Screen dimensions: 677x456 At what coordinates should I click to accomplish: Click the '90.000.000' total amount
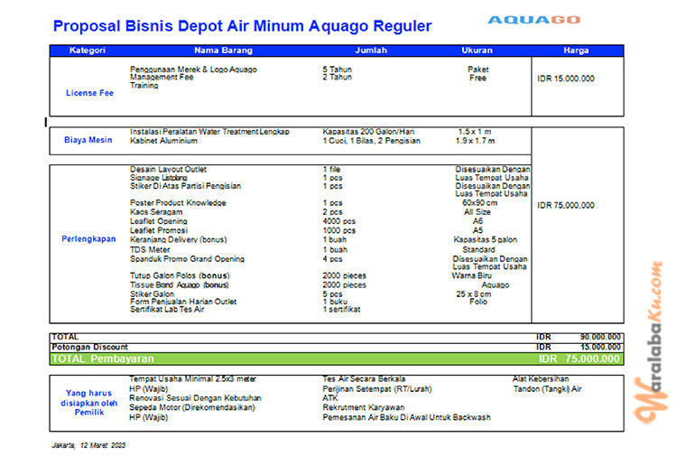point(600,337)
